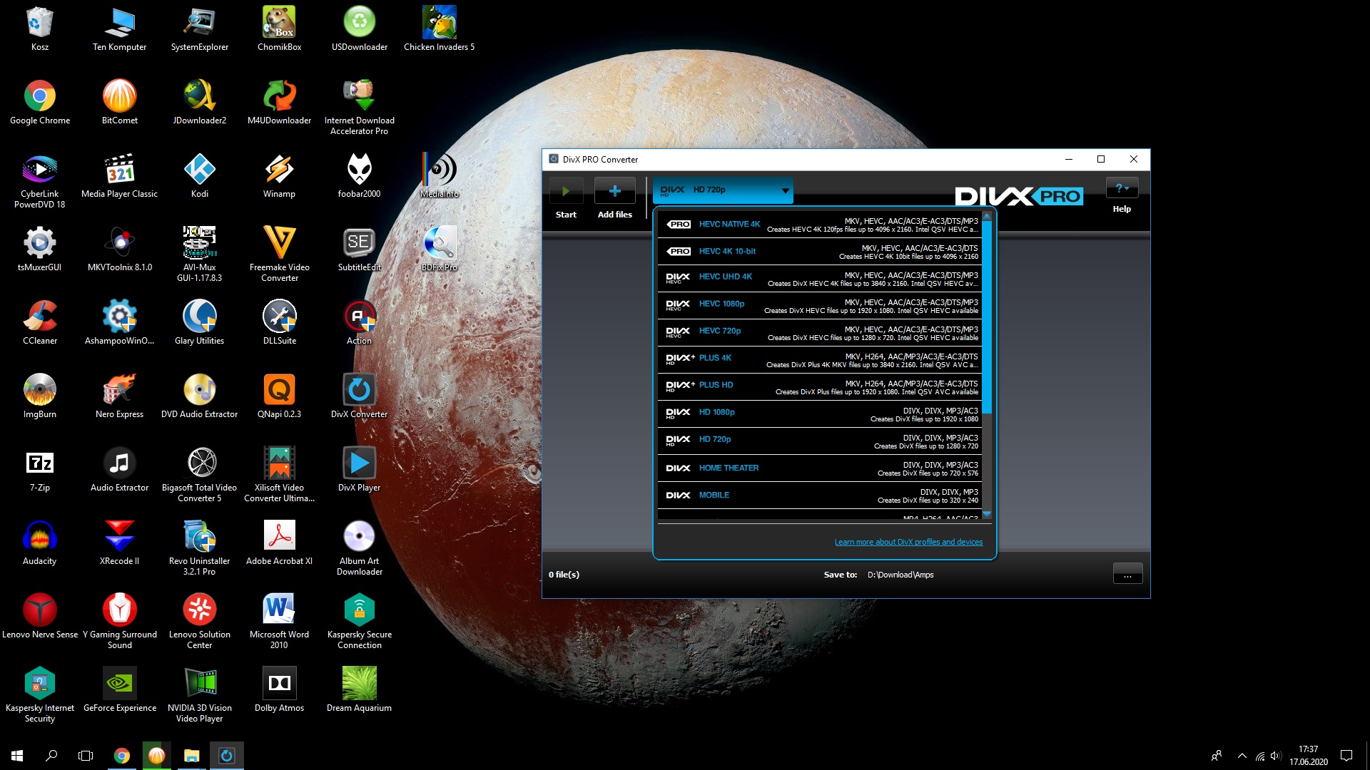
Task: Choose the HEVC 1080p profile
Action: (x=819, y=306)
